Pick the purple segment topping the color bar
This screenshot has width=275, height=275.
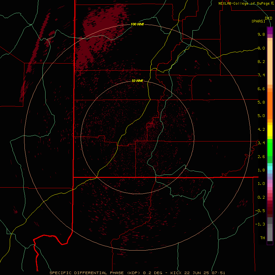pos(270,31)
